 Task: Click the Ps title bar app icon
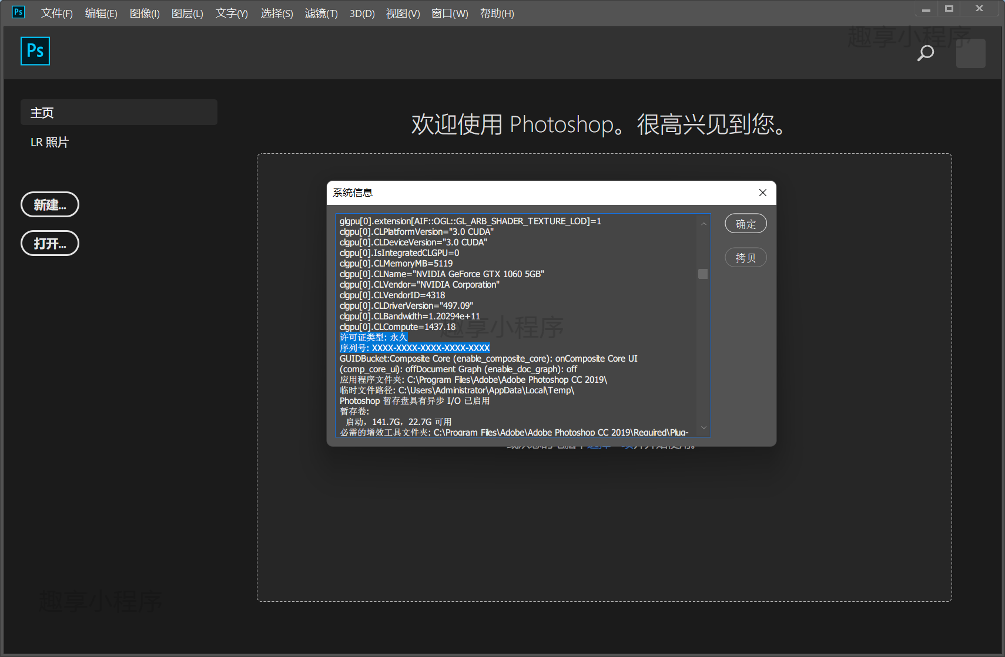pos(19,12)
